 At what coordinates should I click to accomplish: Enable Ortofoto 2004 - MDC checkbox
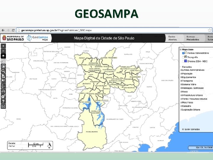pos(183,61)
